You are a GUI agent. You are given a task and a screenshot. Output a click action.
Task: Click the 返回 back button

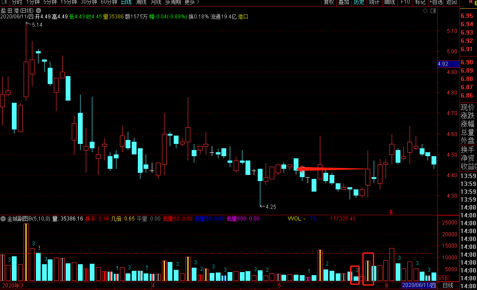(452, 2)
